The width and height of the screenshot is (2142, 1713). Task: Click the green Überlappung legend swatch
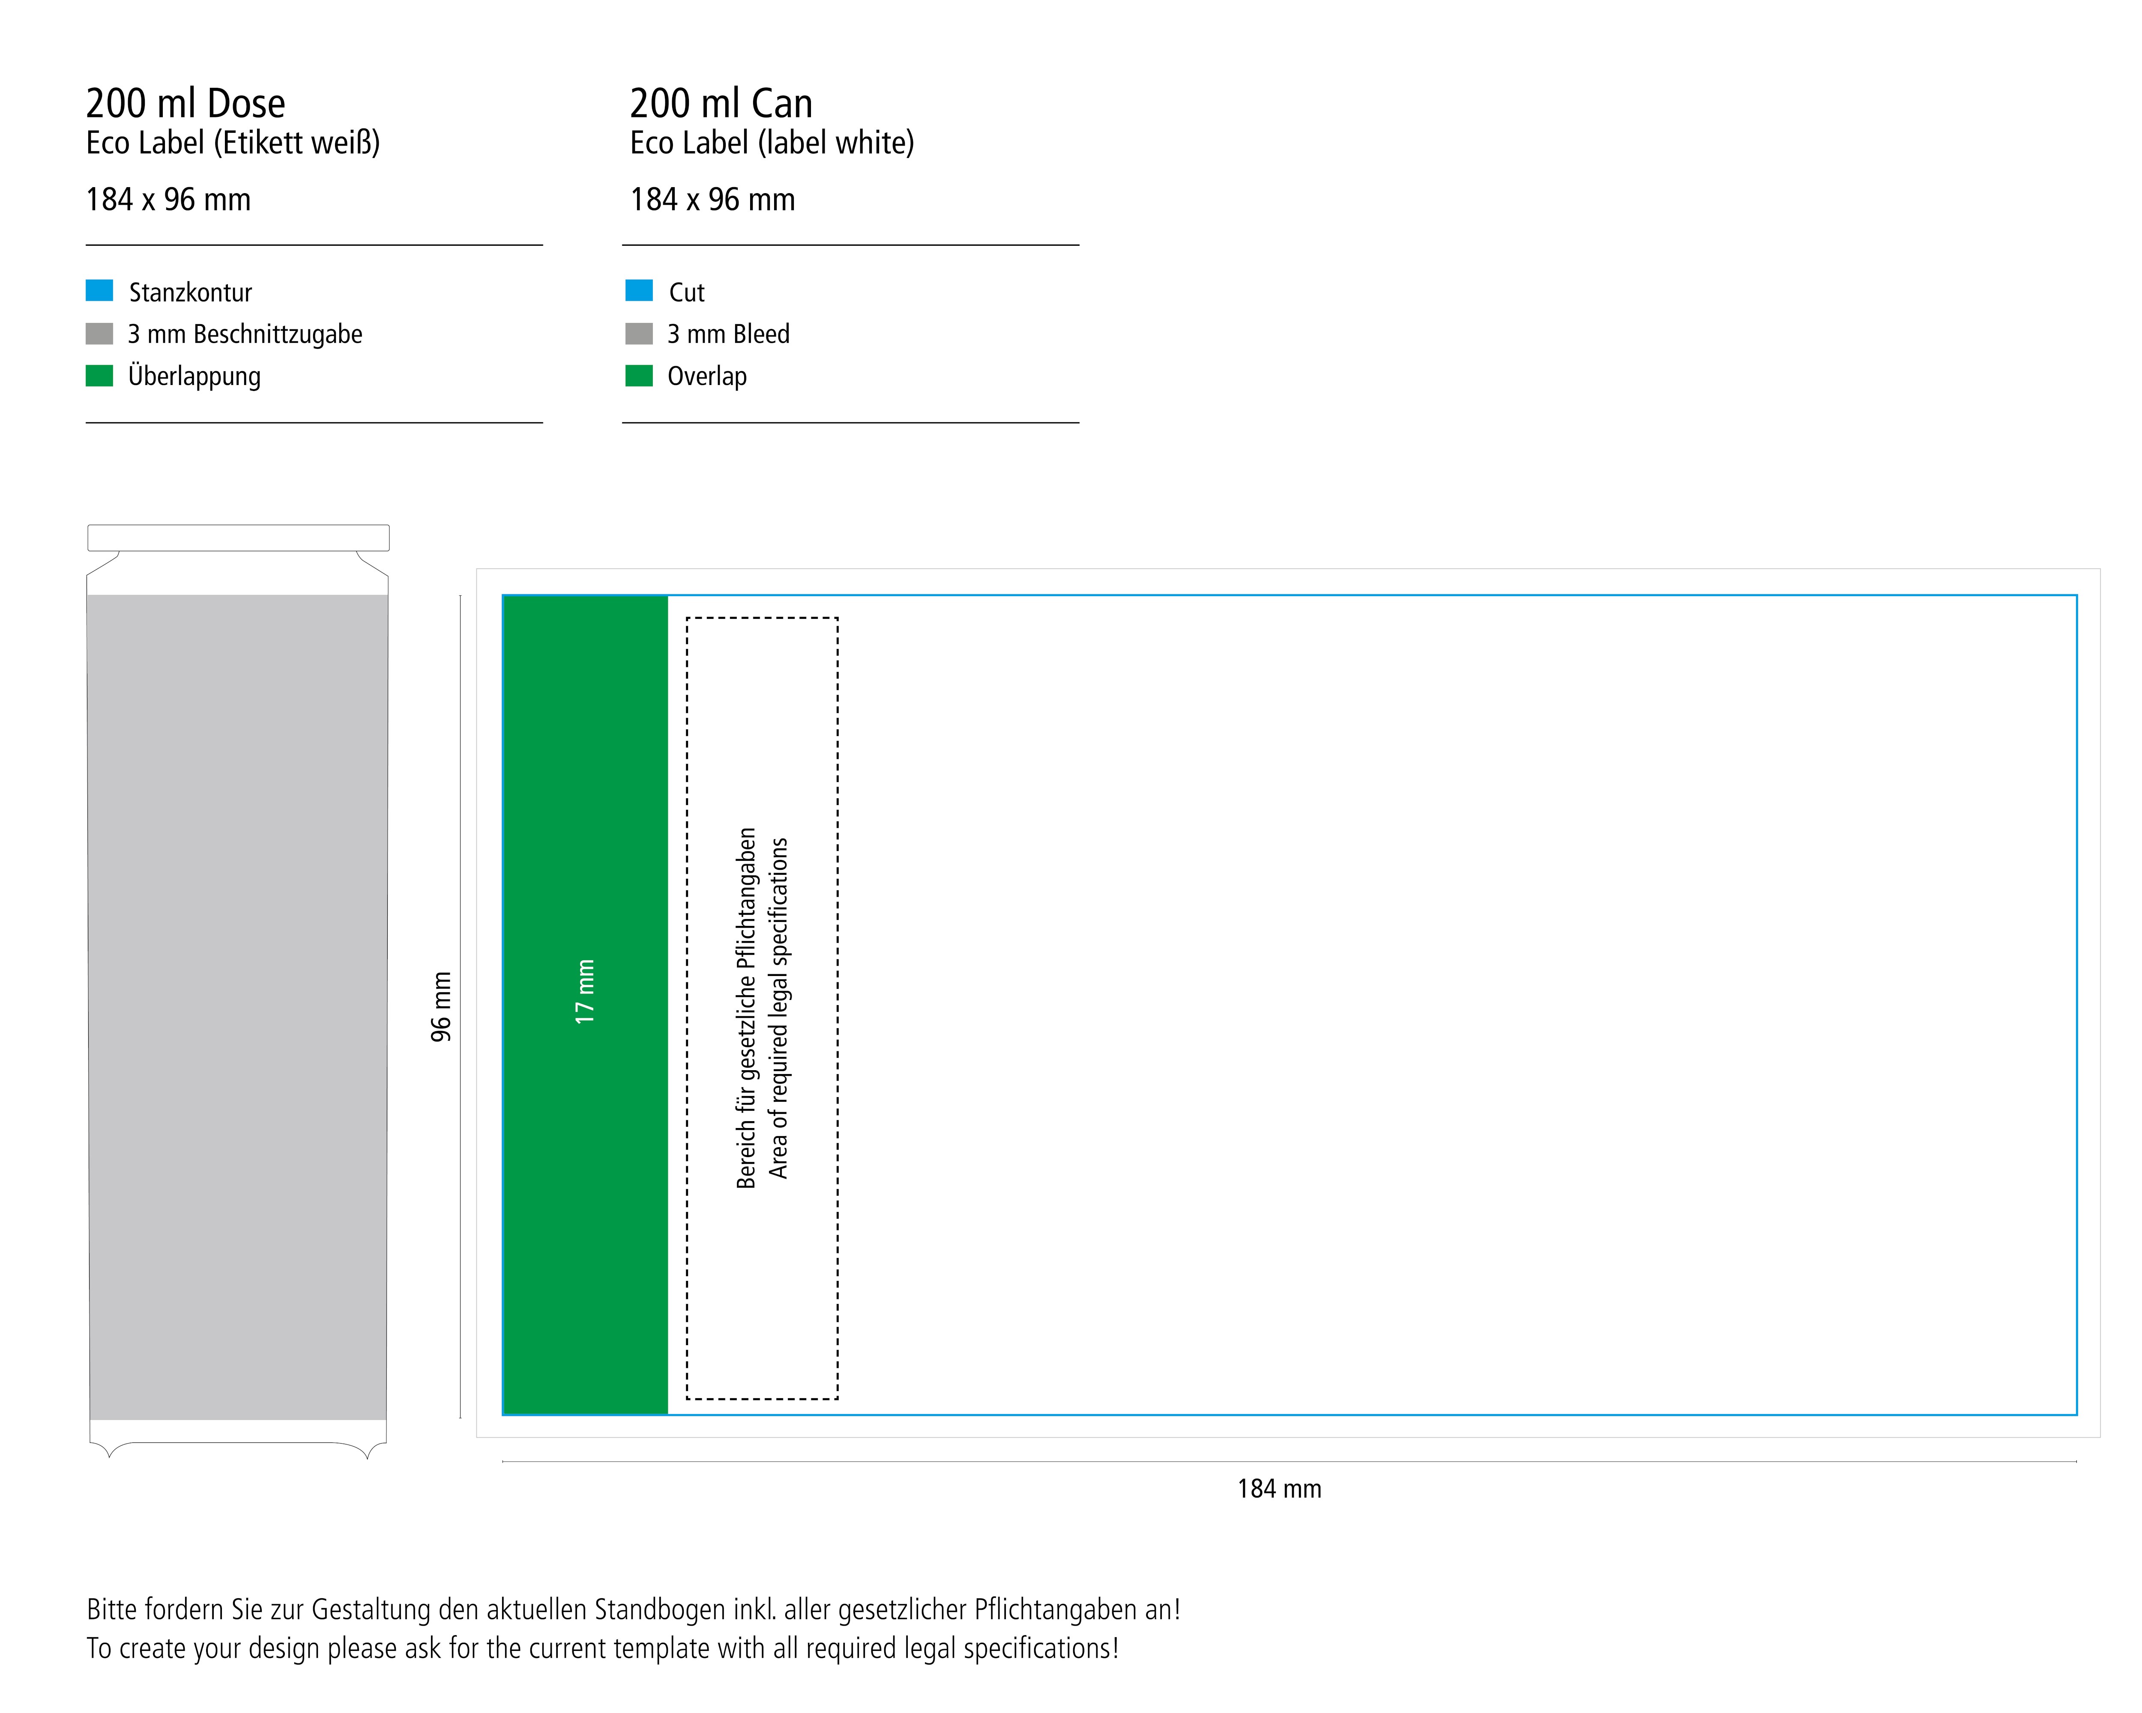[99, 376]
